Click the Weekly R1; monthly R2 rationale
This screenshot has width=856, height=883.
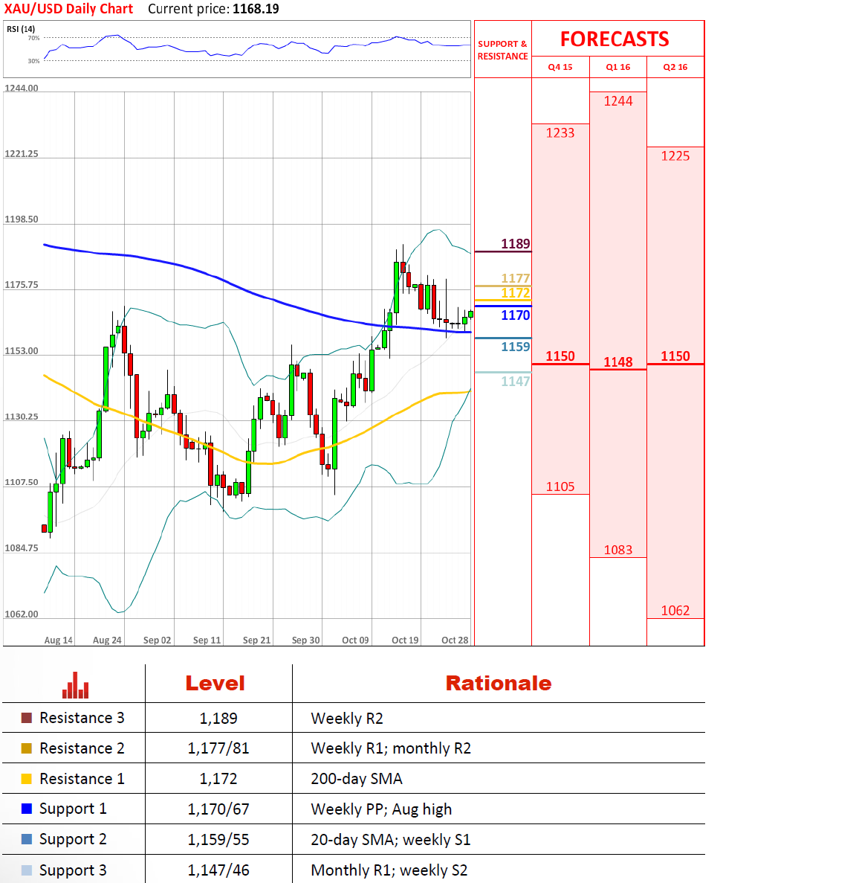(391, 748)
